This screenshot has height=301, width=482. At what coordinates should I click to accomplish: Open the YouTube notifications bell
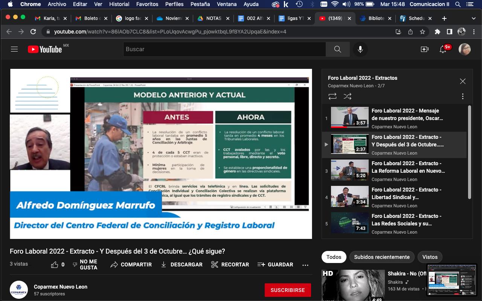click(x=443, y=49)
